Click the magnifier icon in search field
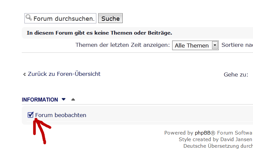 pyautogui.click(x=29, y=18)
